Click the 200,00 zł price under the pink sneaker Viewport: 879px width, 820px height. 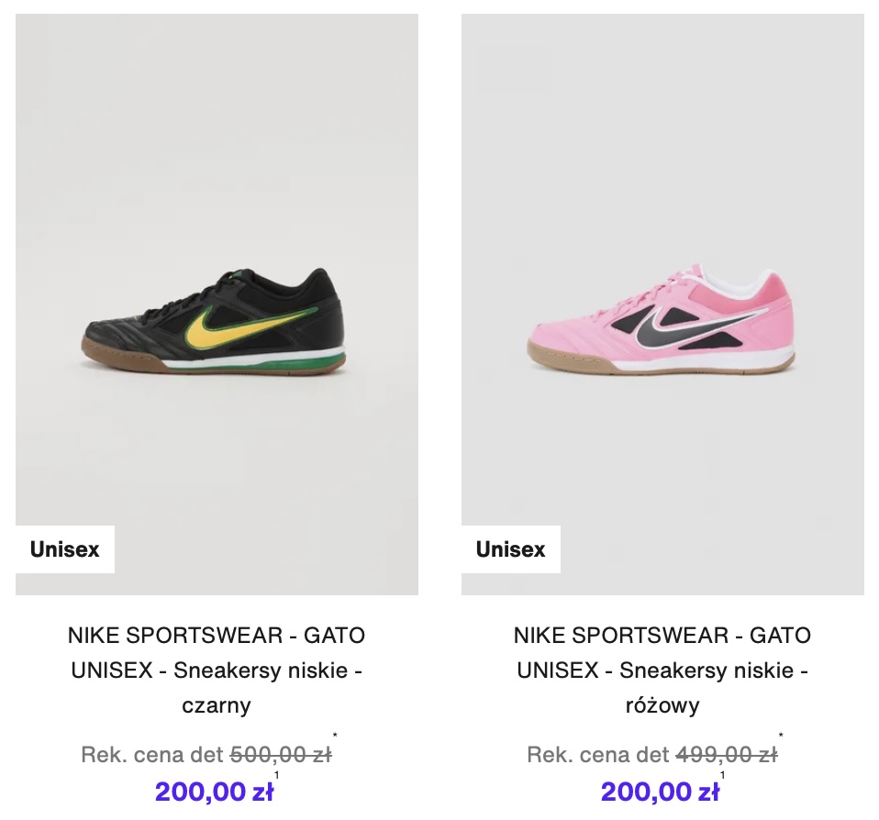coord(660,792)
